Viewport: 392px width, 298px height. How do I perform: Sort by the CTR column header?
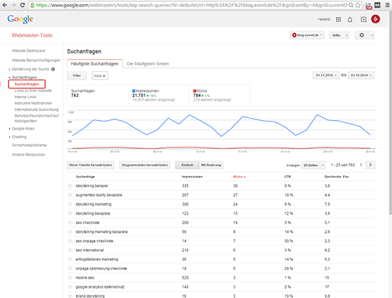287,177
